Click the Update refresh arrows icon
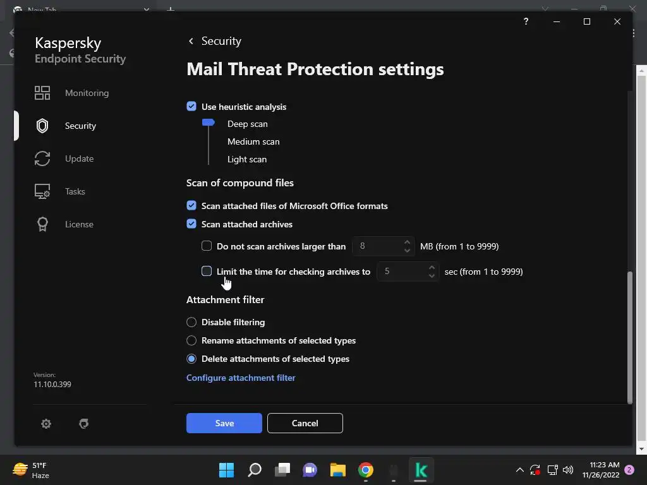This screenshot has height=485, width=647. 42,159
